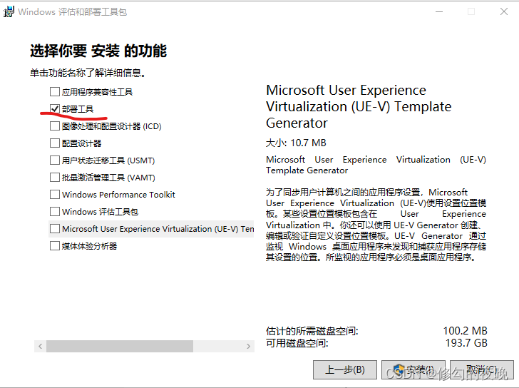Image resolution: width=519 pixels, height=388 pixels.
Task: Click the right arrow of horizontal scrollbar
Action: click(248, 347)
